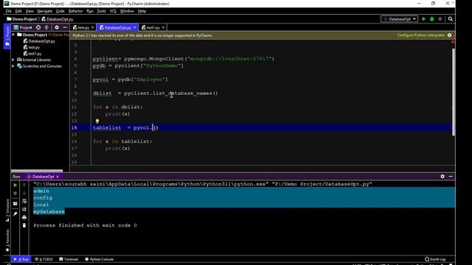Collapse all using the Project panel icon
472x265 pixels.
[46, 27]
